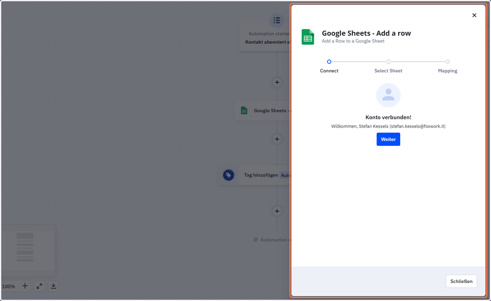Add step below Google Sheets node
The height and width of the screenshot is (301, 491).
tap(277, 139)
